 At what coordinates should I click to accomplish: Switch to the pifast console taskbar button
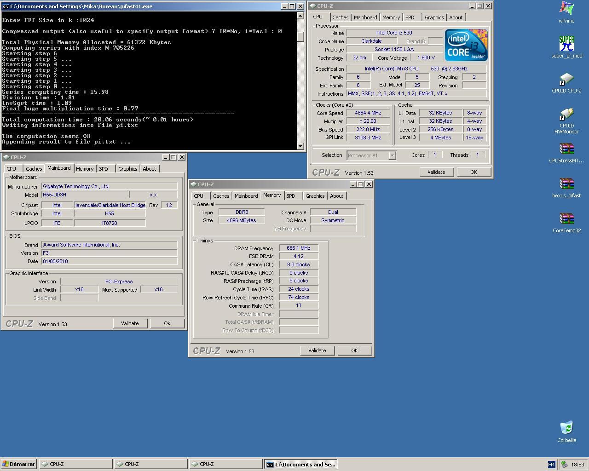tap(301, 464)
